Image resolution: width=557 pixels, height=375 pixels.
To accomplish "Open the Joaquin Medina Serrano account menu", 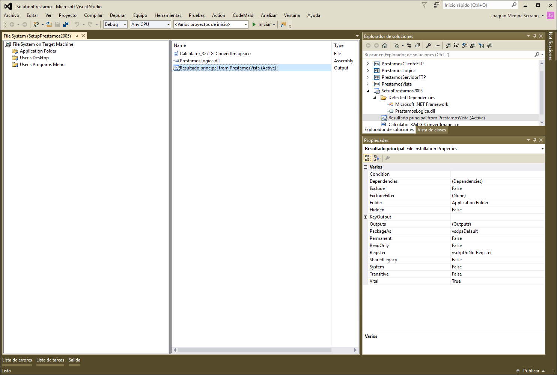I will point(517,16).
